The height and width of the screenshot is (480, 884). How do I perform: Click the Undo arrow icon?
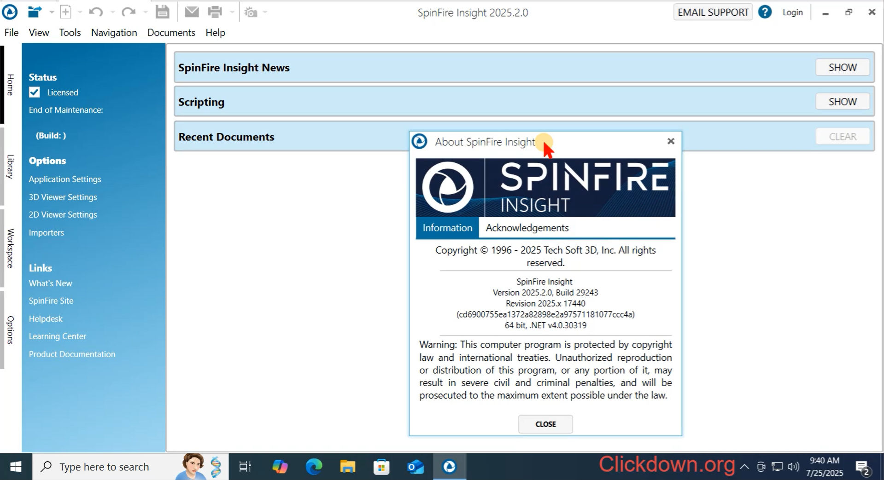[95, 12]
